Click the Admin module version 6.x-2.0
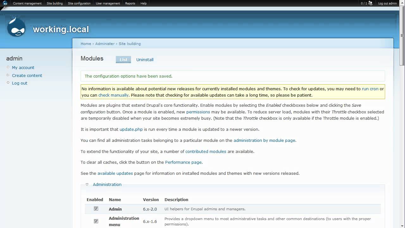Screen dimensions: 405x228 pyautogui.click(x=150, y=209)
